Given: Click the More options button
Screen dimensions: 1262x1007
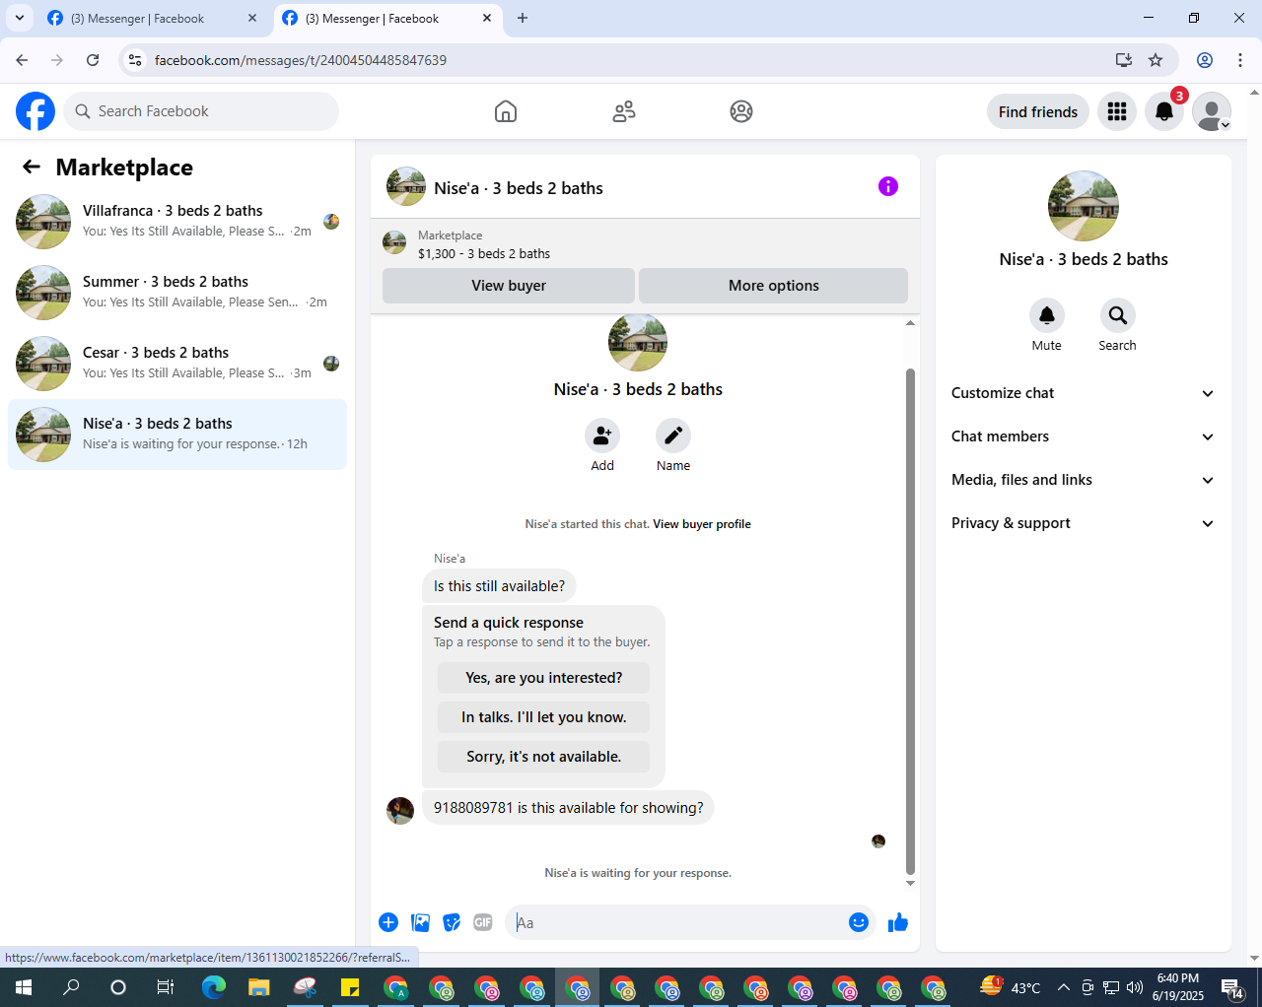Looking at the screenshot, I should (774, 286).
